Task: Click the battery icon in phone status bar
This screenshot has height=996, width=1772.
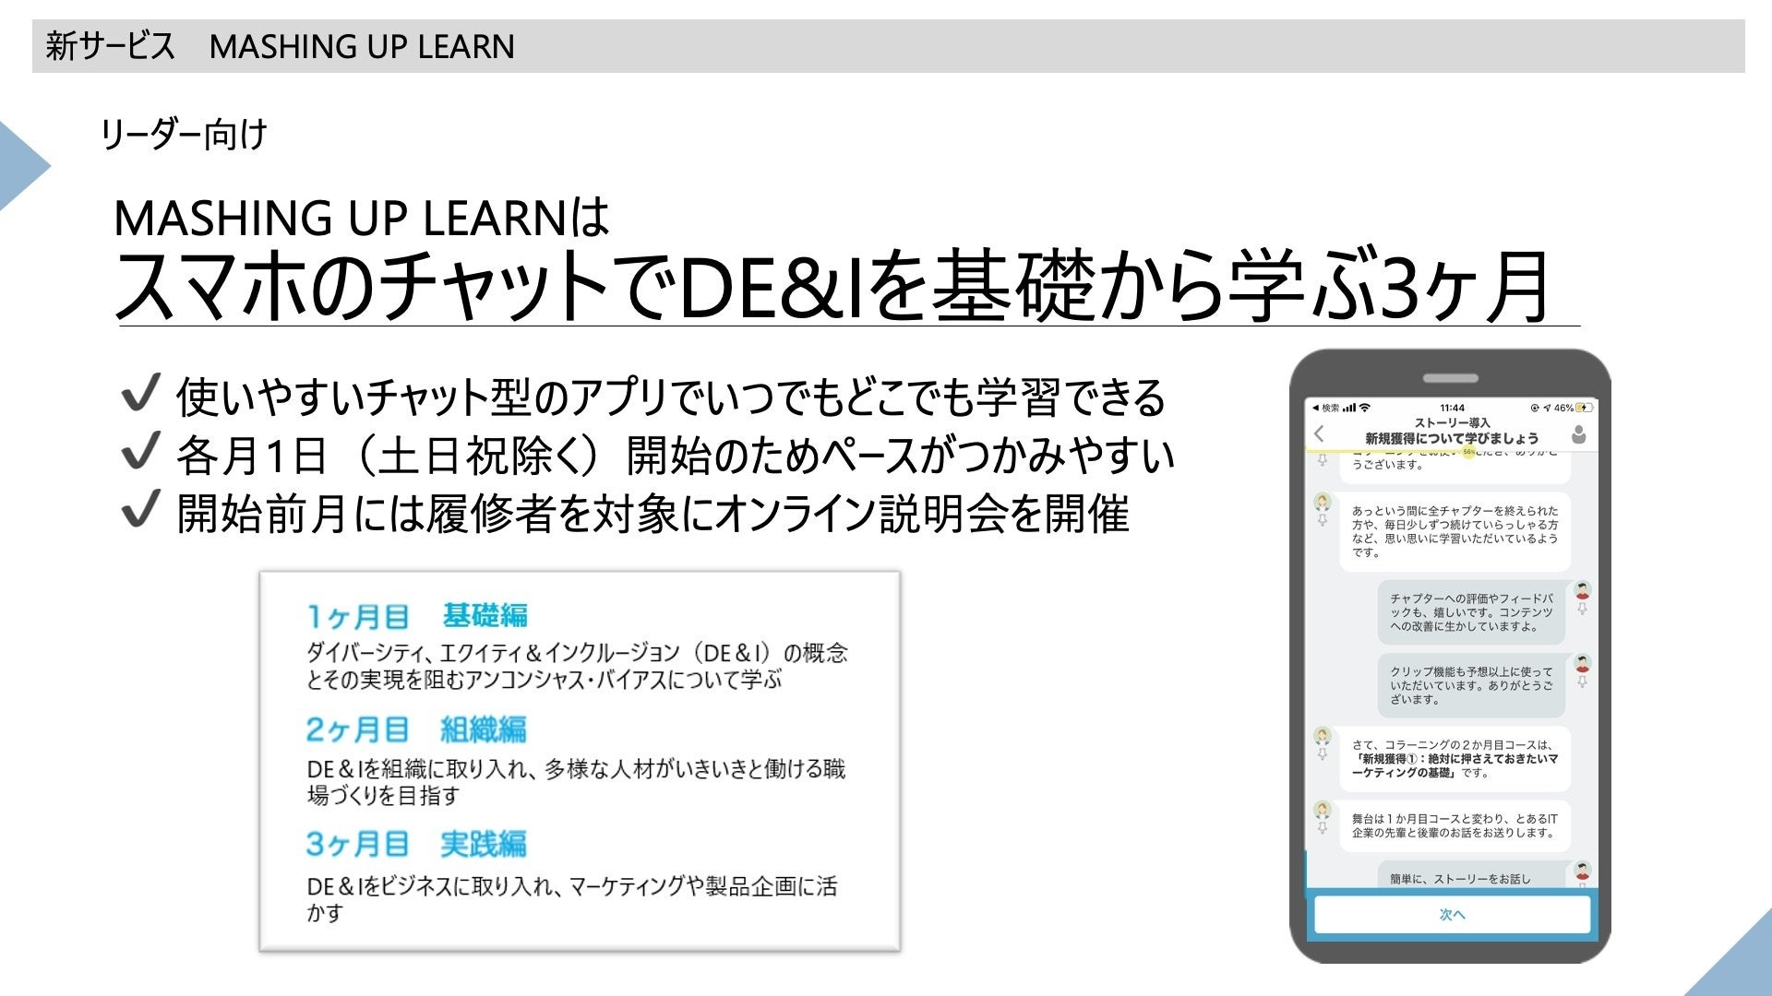Action: click(1584, 408)
